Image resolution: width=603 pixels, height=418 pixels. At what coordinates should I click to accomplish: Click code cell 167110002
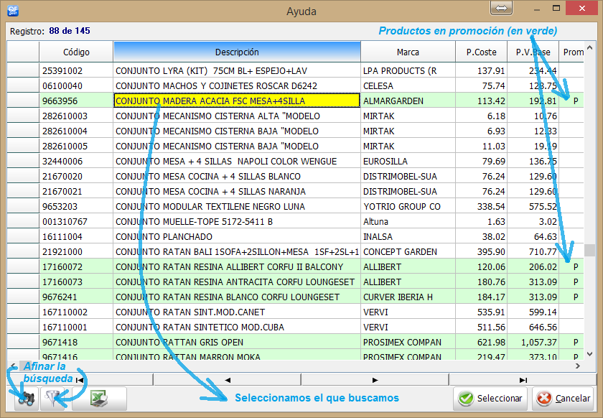[76, 312]
